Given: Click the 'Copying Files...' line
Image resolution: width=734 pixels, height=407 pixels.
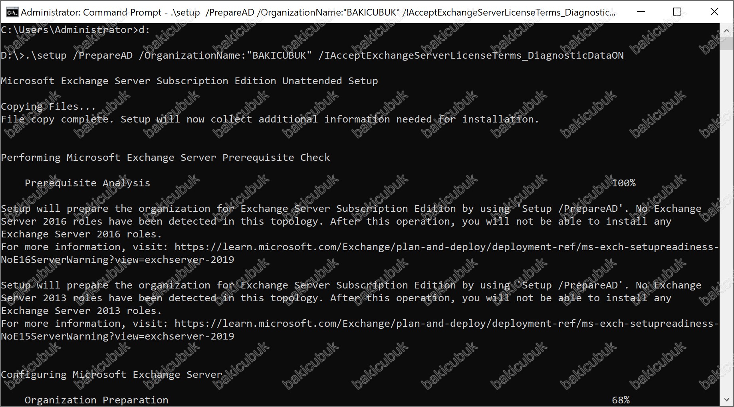Looking at the screenshot, I should pos(48,107).
